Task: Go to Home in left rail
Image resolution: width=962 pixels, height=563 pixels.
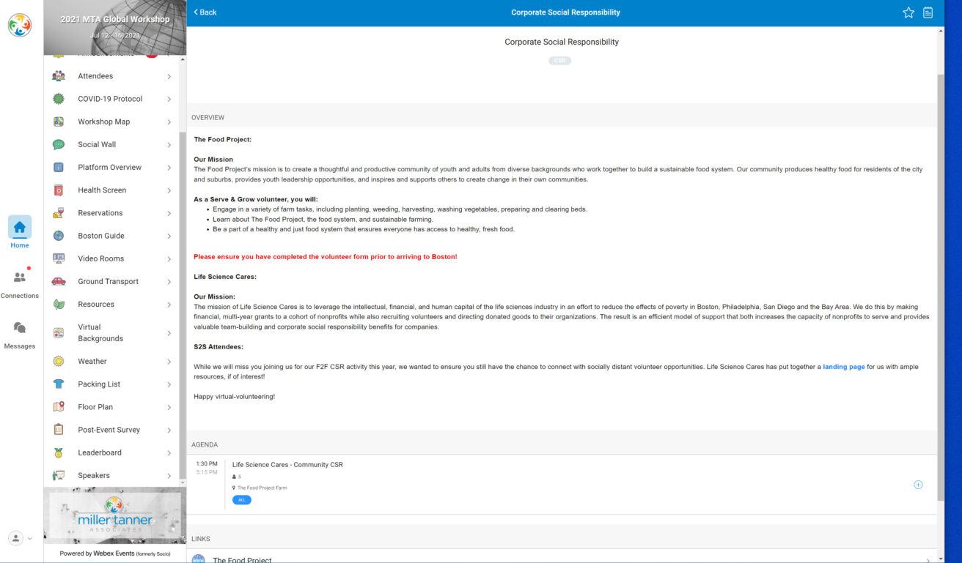Action: [x=20, y=233]
